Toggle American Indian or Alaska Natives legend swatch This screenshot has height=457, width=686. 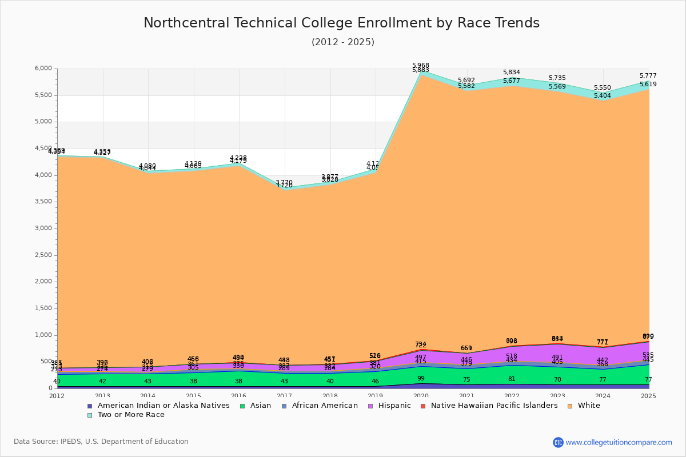pyautogui.click(x=89, y=406)
